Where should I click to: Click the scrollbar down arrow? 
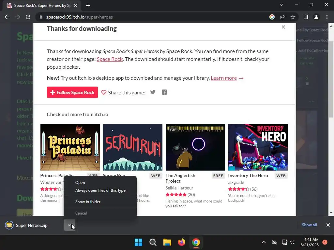(x=331, y=213)
